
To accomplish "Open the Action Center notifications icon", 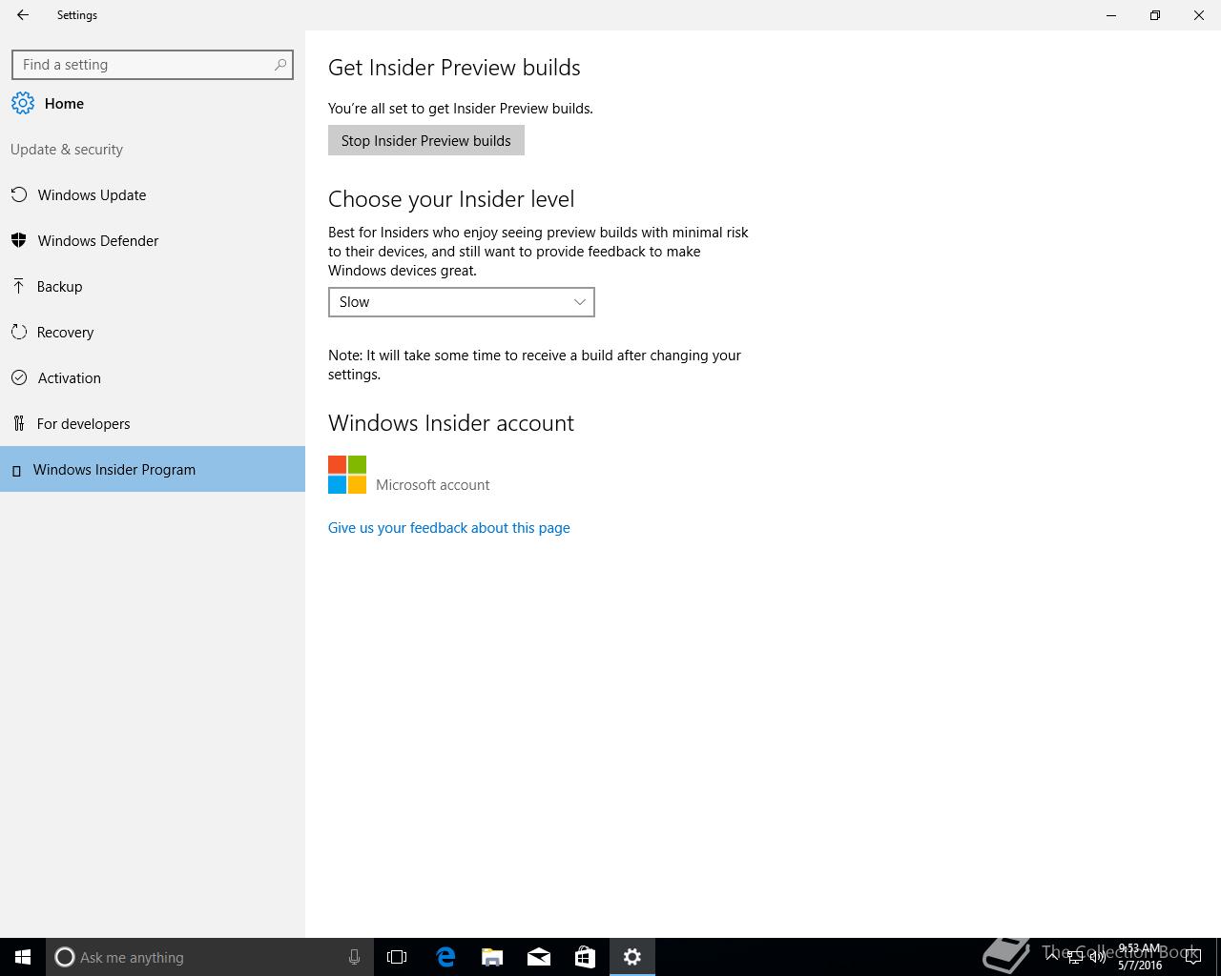I will click(x=1193, y=957).
